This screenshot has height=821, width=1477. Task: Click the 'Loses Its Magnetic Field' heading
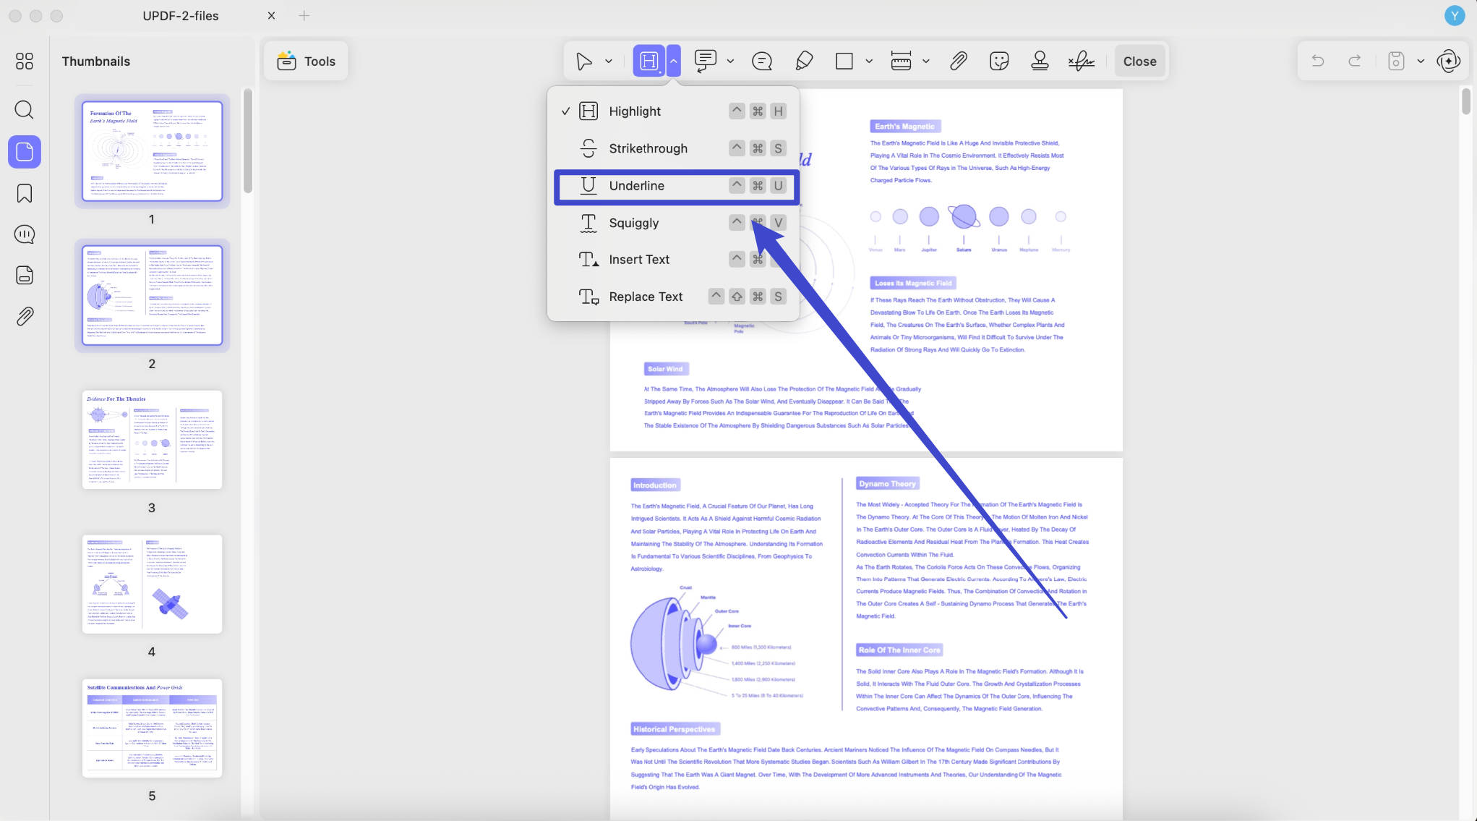[913, 283]
